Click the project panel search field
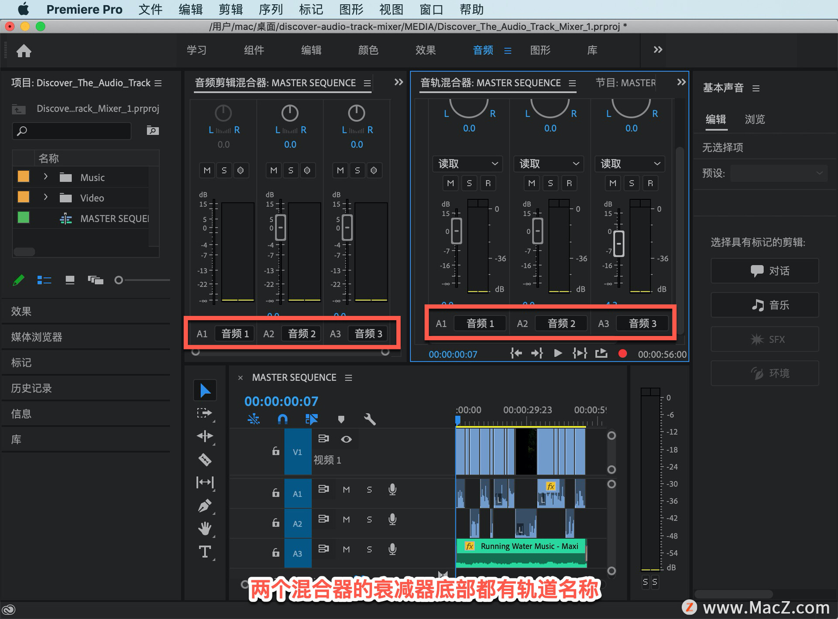838x619 pixels. coord(72,130)
